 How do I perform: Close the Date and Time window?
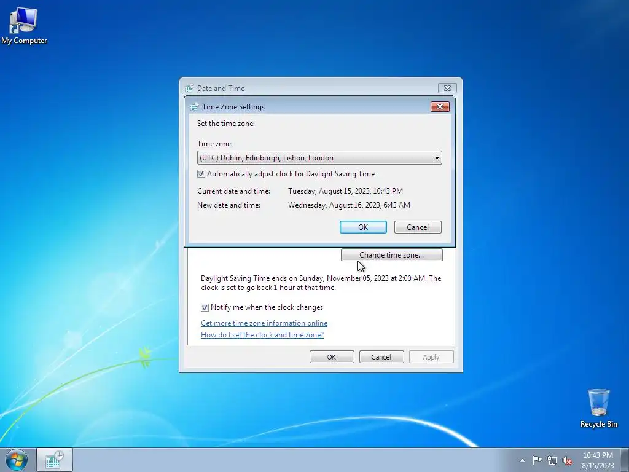pyautogui.click(x=447, y=88)
